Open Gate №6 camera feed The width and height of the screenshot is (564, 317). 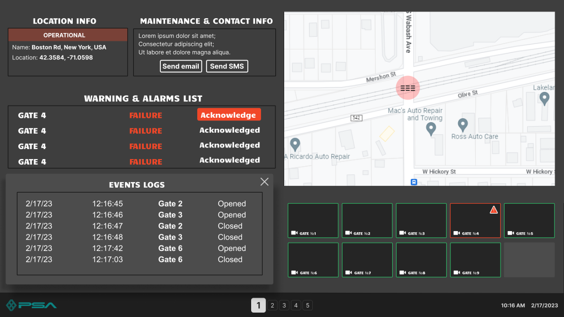pos(313,260)
